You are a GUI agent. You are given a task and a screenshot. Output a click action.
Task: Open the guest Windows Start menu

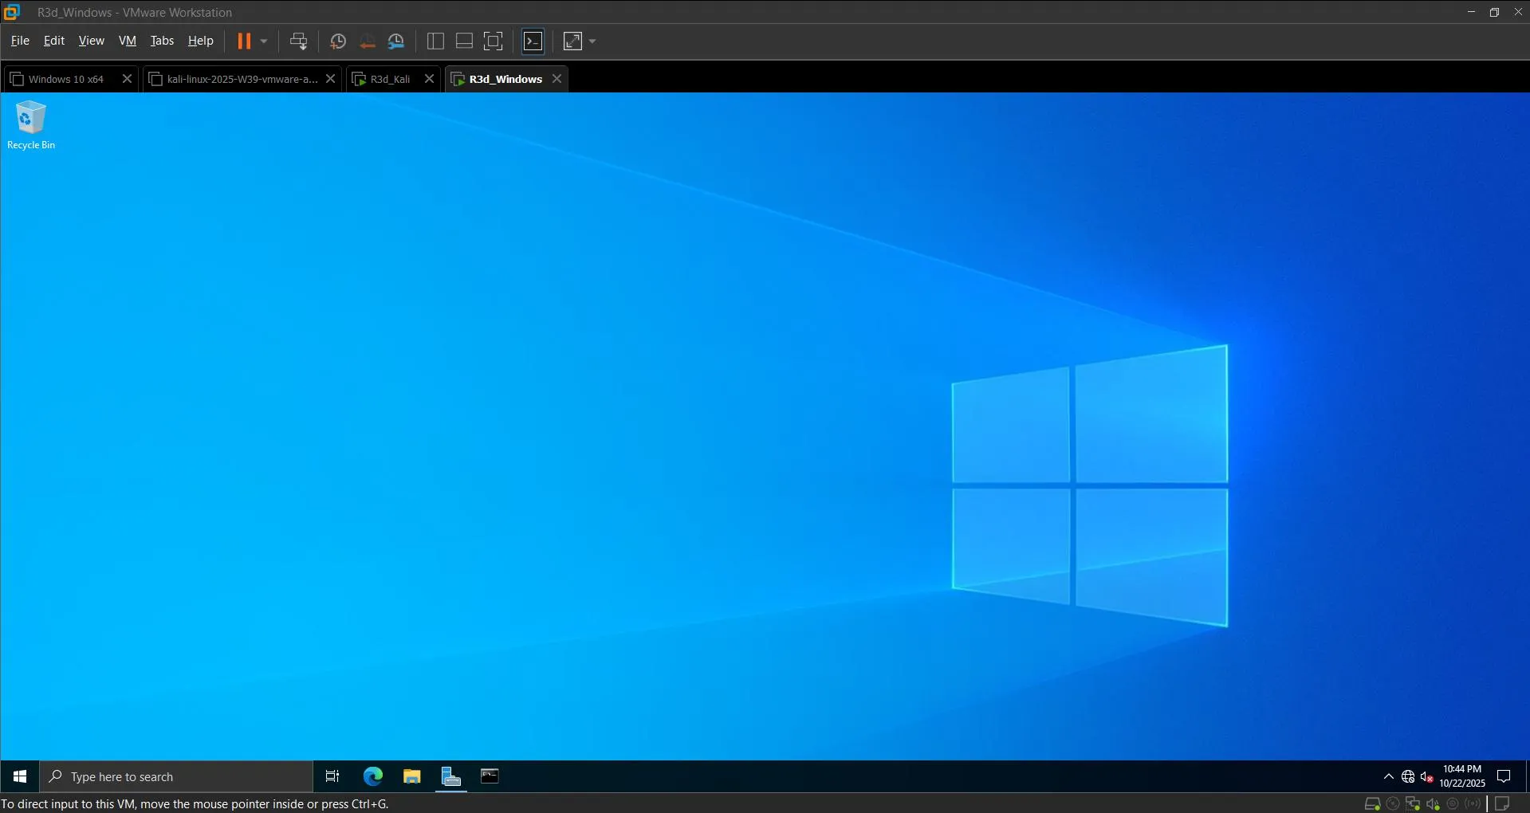pyautogui.click(x=20, y=776)
